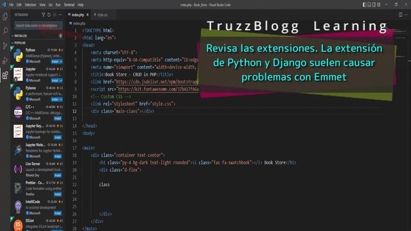This screenshot has height=231, width=411.
Task: Open Run and Debug view
Action: click(5, 60)
